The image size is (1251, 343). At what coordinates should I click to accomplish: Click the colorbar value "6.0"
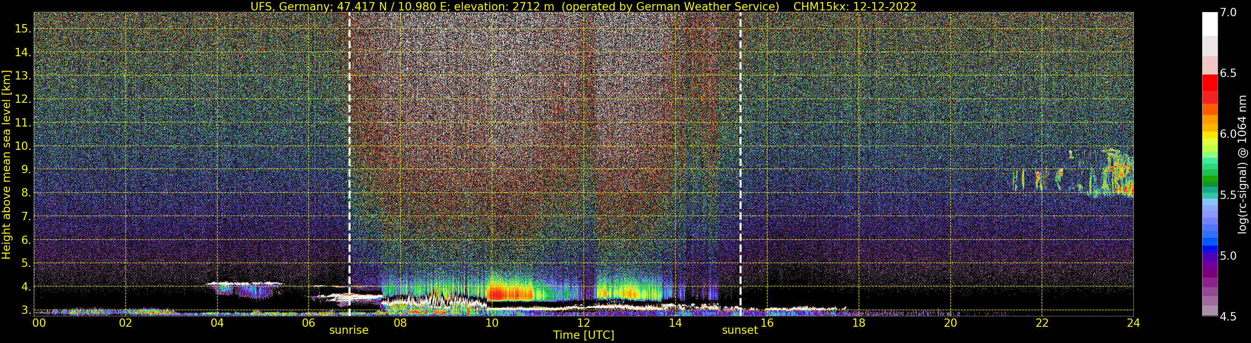[x=1228, y=134]
